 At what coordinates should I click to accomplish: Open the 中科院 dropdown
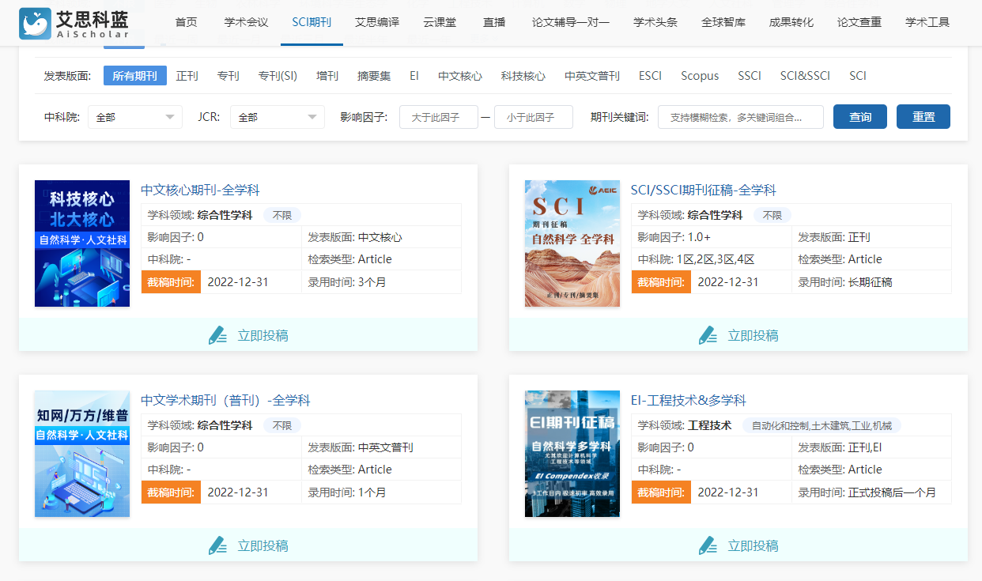(x=134, y=116)
